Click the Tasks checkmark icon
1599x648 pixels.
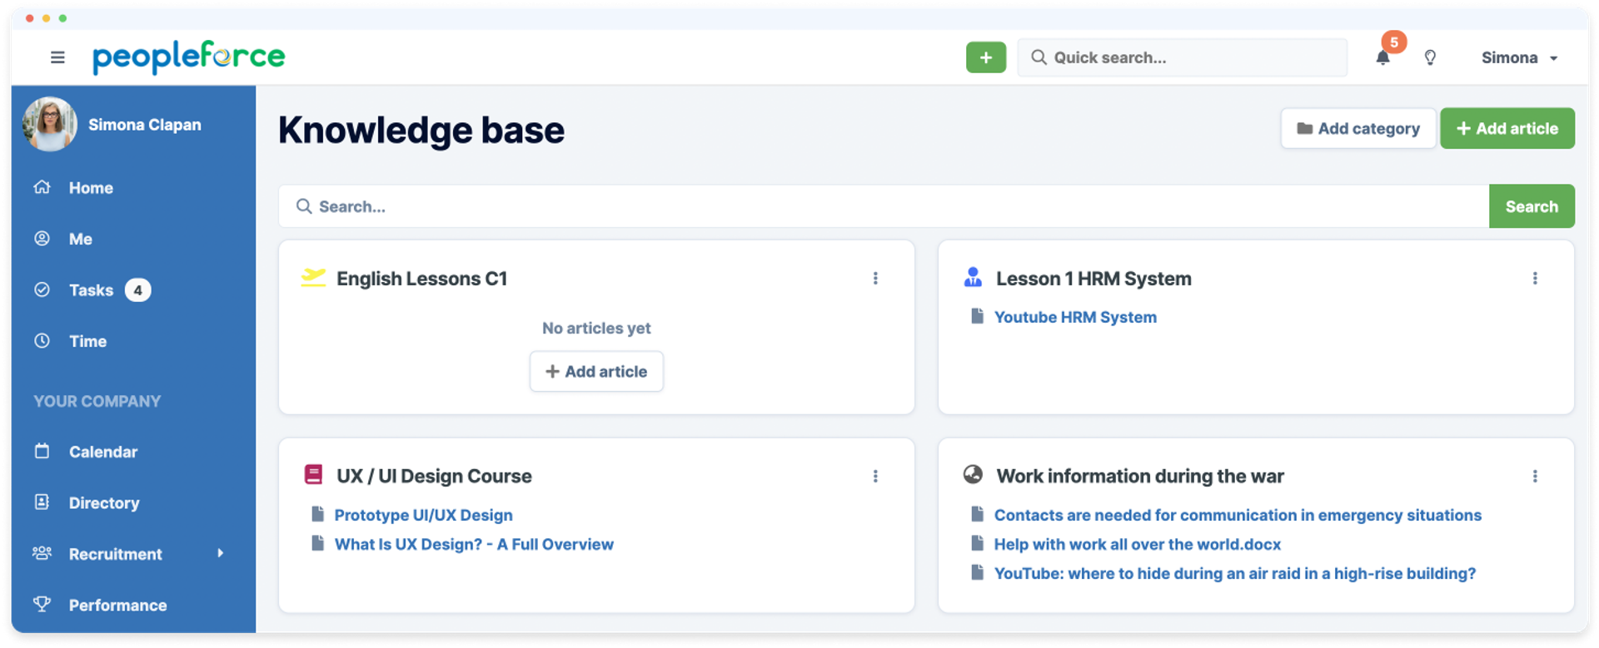42,289
